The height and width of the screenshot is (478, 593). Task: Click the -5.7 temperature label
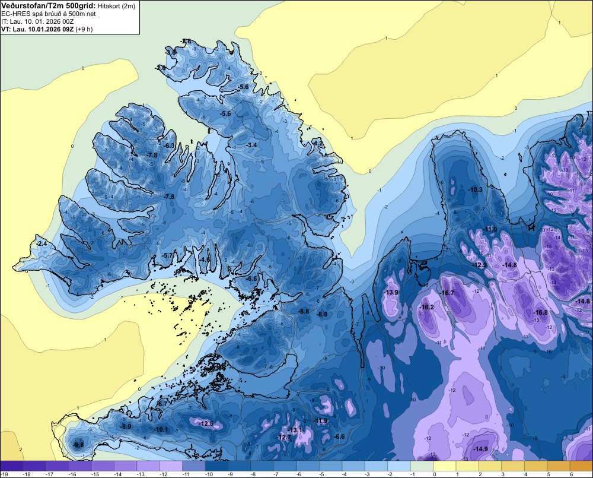point(167,256)
